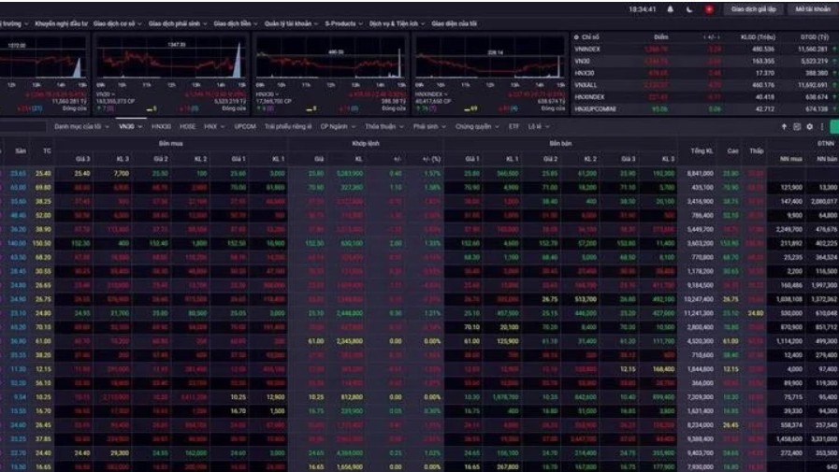Open the Giao diện của tôi menu
Image resolution: width=839 pixels, height=472 pixels.
pyautogui.click(x=454, y=23)
